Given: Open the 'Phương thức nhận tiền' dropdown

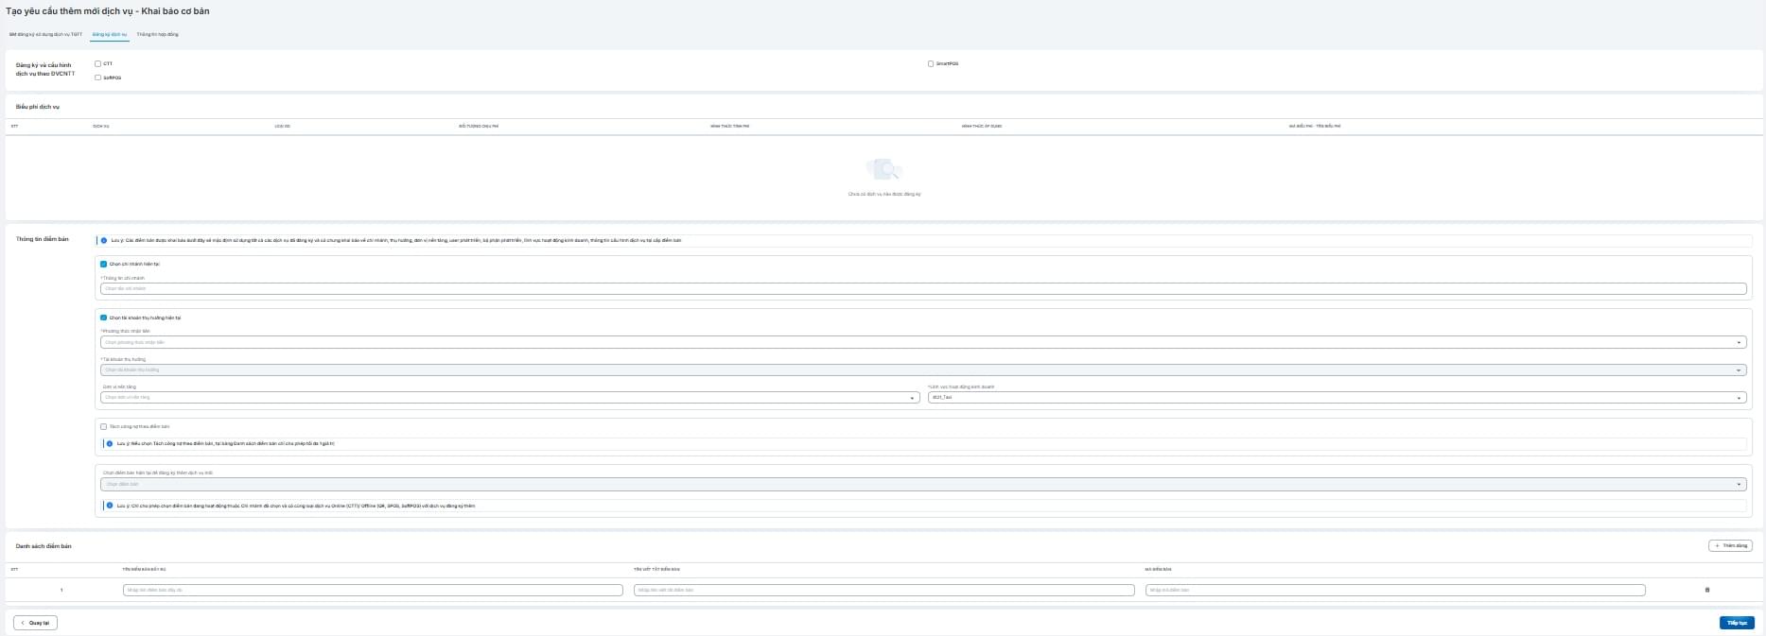Looking at the screenshot, I should (923, 342).
